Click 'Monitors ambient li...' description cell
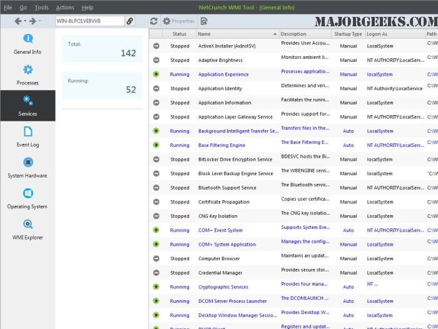Image resolution: width=438 pixels, height=329 pixels. click(305, 57)
